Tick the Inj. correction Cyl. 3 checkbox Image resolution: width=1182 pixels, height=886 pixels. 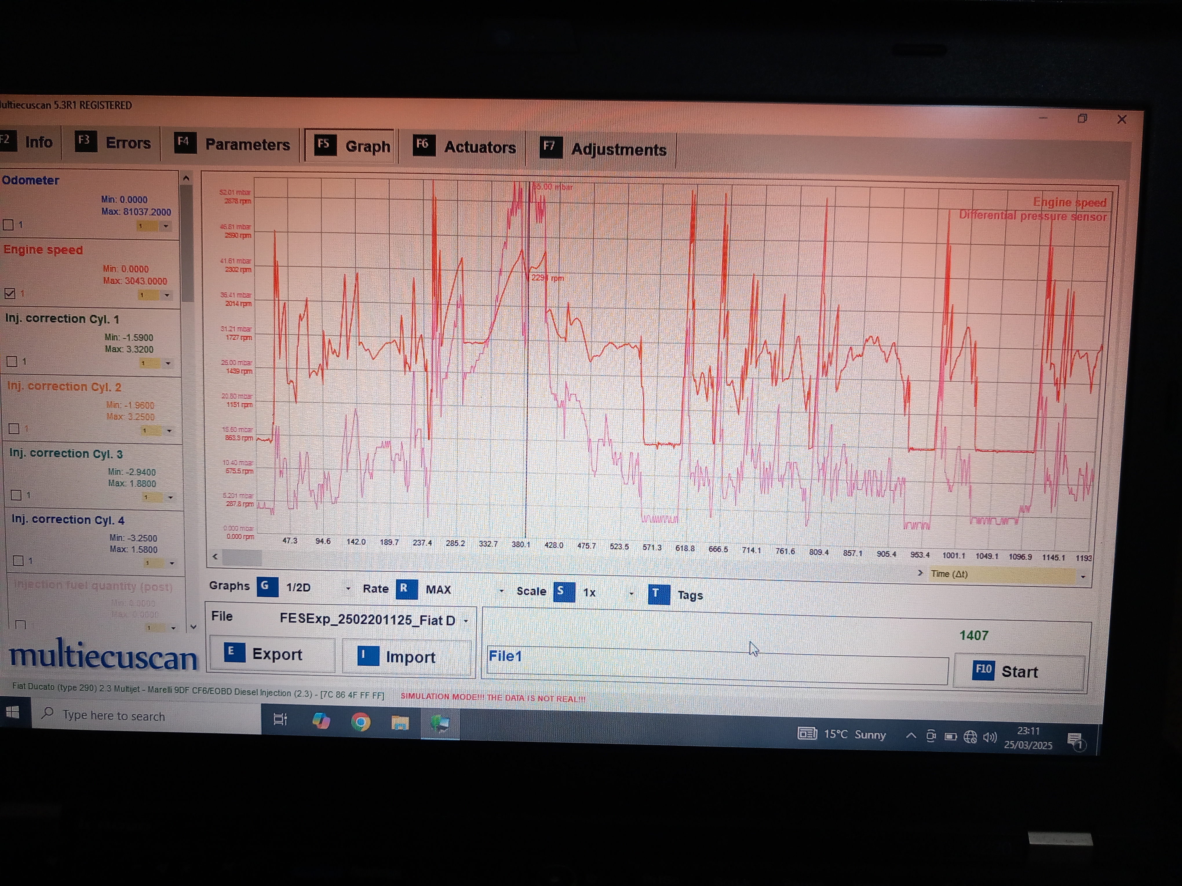pyautogui.click(x=16, y=495)
